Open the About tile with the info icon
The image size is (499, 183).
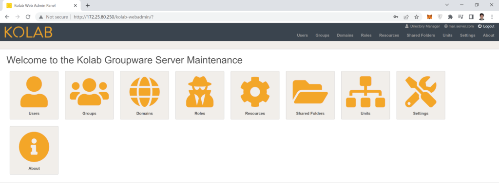coord(34,150)
